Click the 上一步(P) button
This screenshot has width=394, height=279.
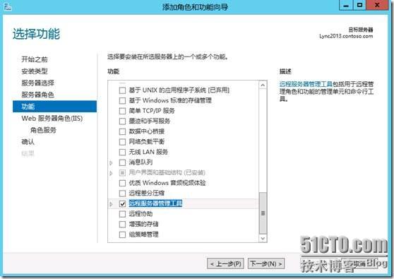click(x=225, y=264)
